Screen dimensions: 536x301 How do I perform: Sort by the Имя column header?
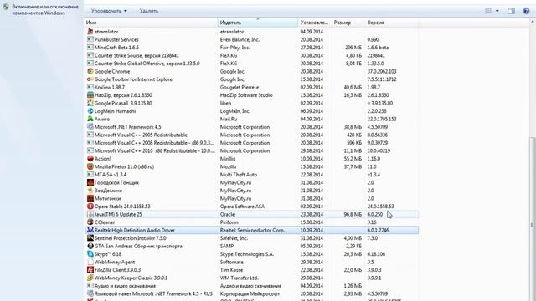[151, 23]
